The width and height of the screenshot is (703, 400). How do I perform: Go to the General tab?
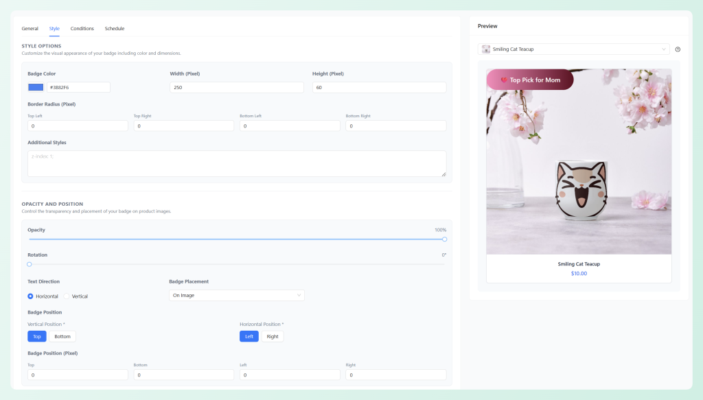click(30, 28)
